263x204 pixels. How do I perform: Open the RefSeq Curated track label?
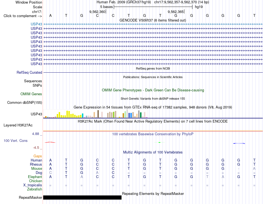click(x=29, y=72)
